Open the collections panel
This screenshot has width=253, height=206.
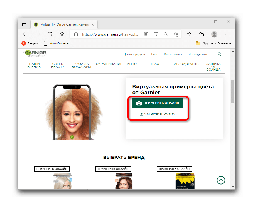(x=202, y=34)
